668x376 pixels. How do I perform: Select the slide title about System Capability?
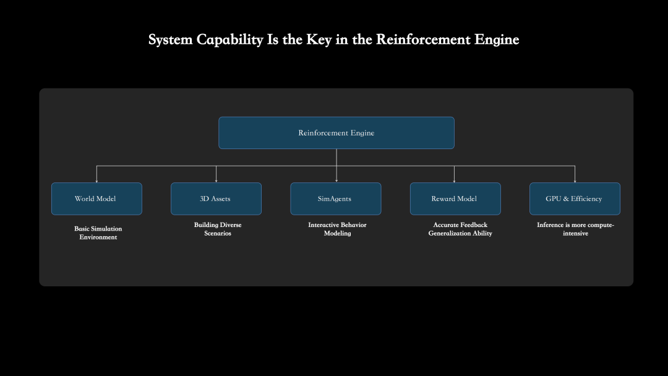[x=333, y=40]
